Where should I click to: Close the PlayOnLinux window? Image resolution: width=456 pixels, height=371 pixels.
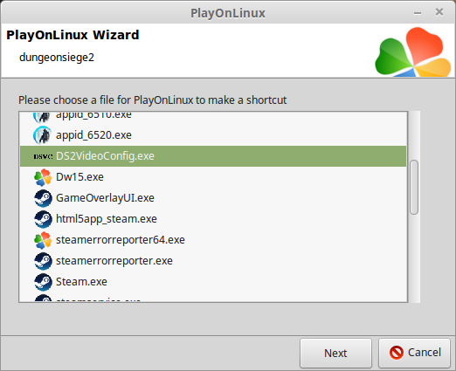[x=439, y=12]
